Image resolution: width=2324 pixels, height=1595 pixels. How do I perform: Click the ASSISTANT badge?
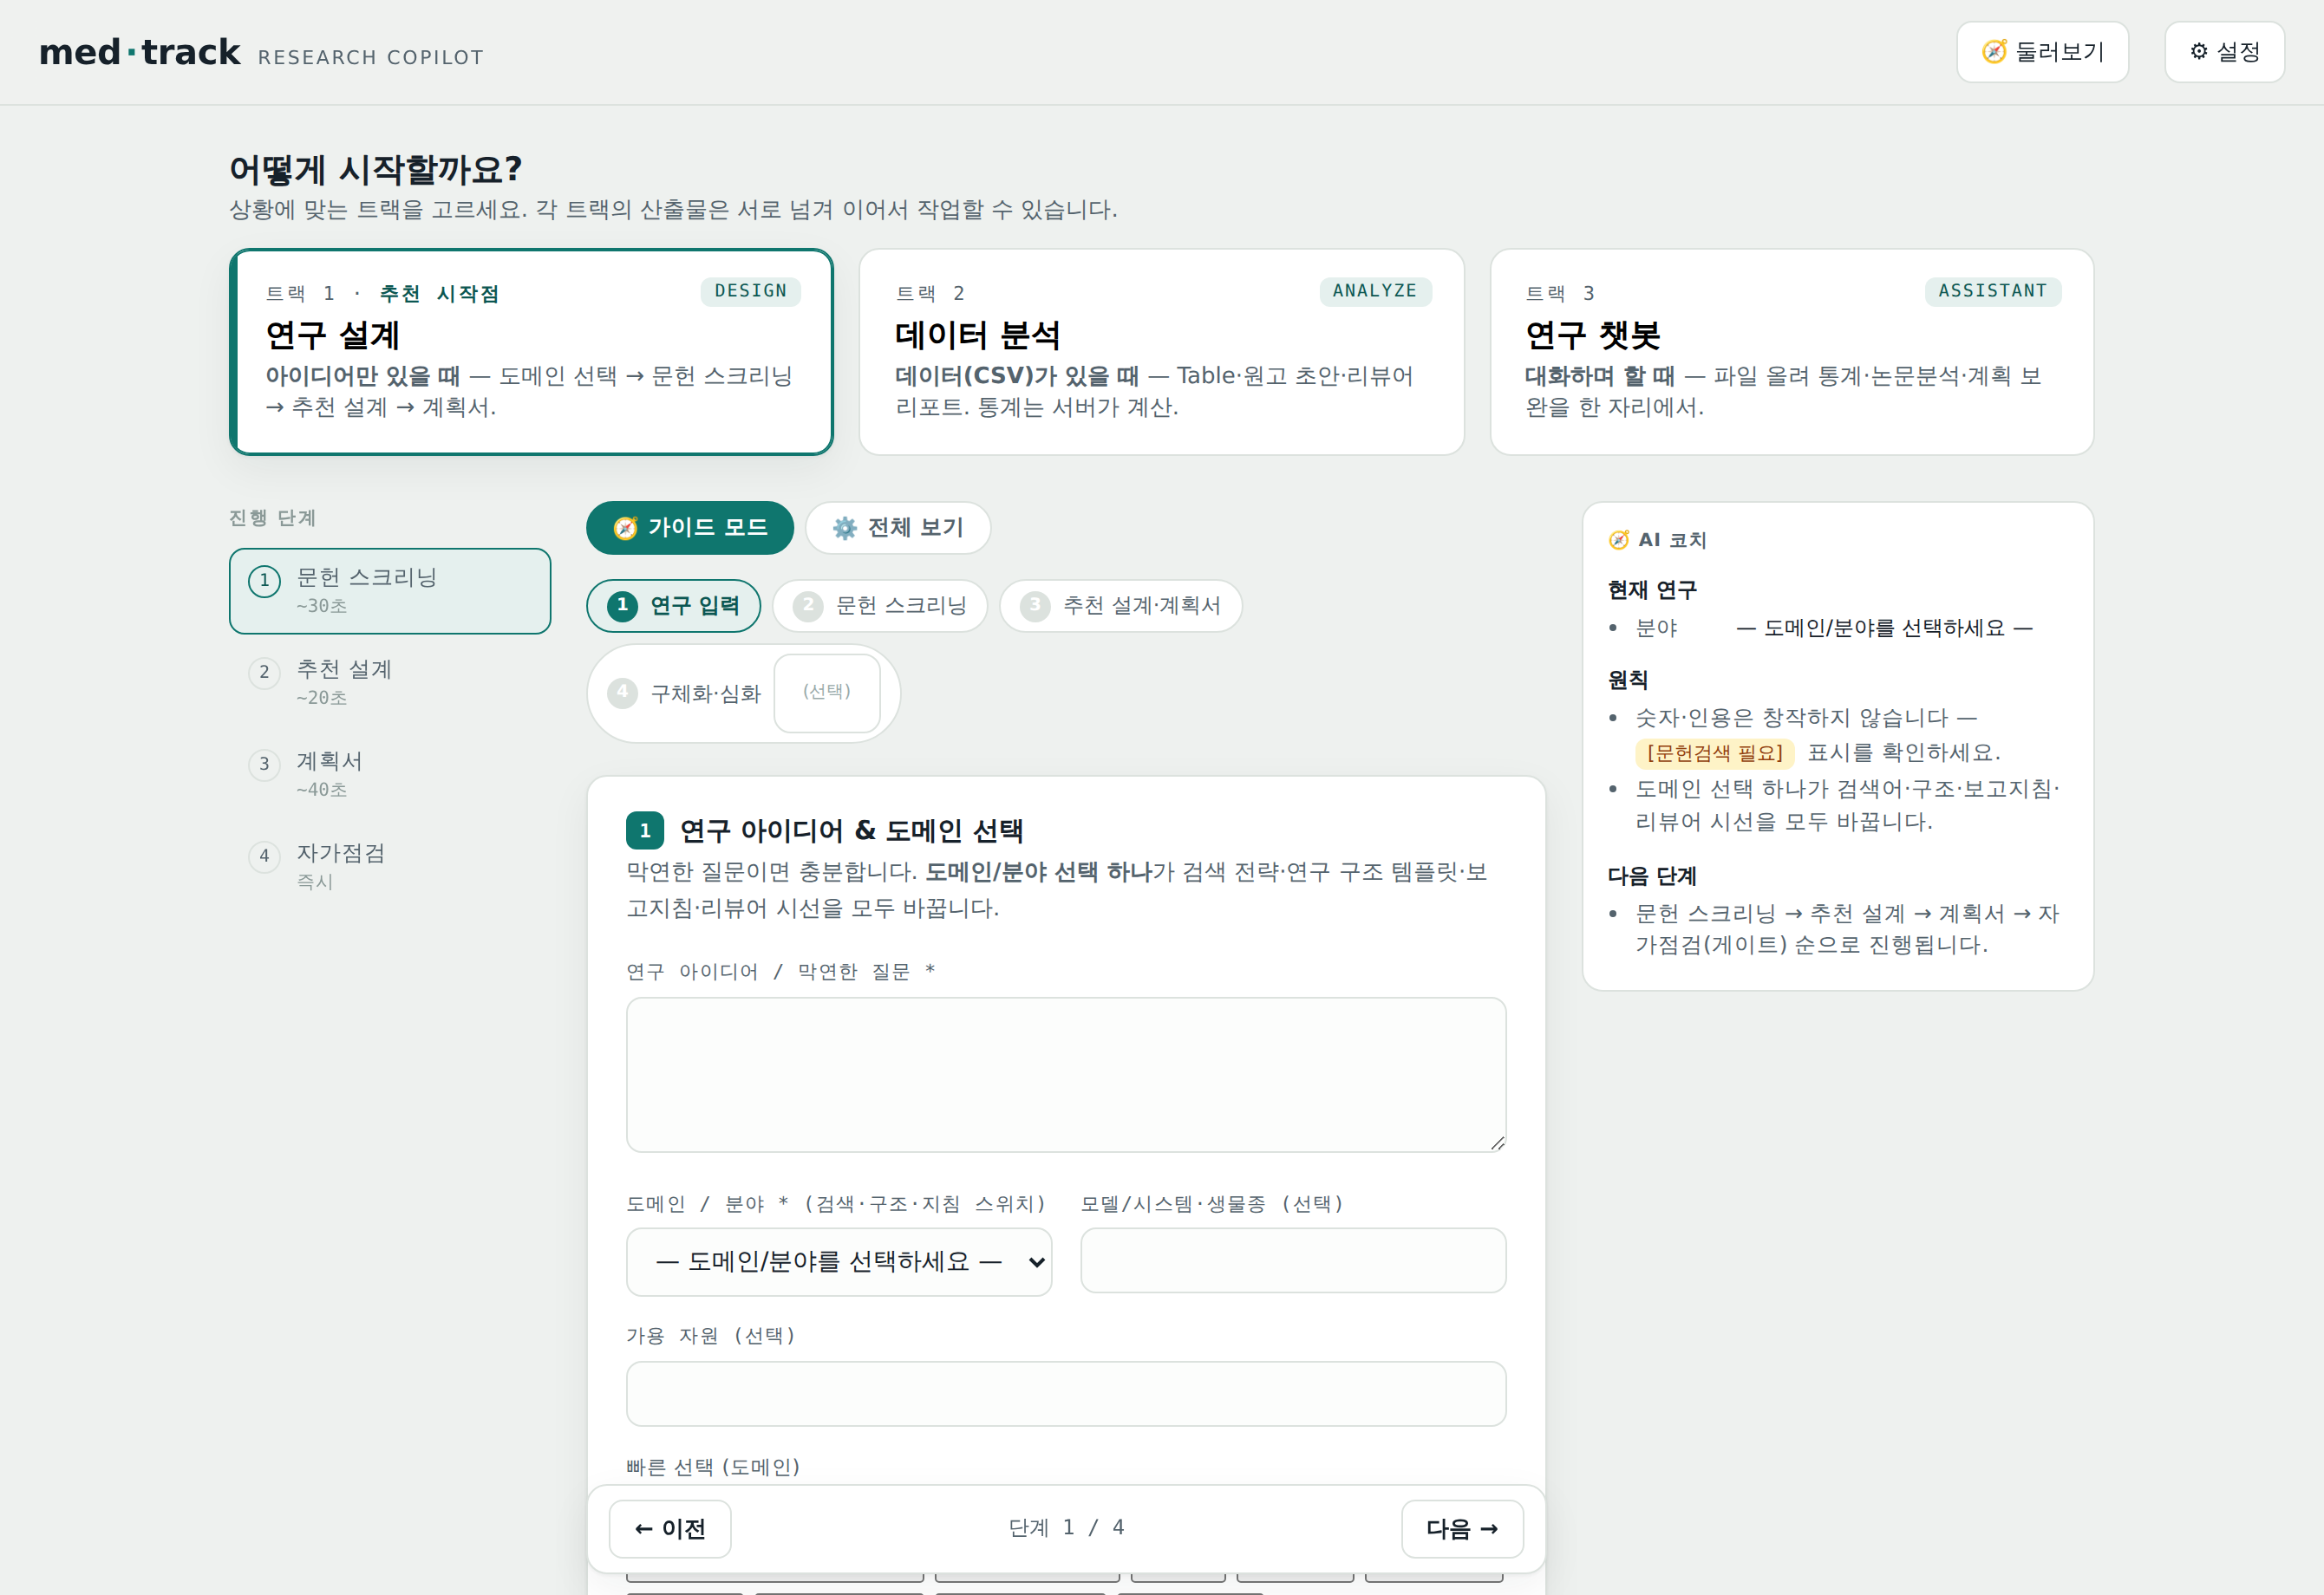pyautogui.click(x=1993, y=290)
